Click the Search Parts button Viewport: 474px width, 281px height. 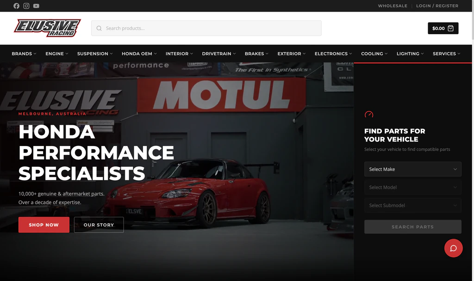pos(412,226)
